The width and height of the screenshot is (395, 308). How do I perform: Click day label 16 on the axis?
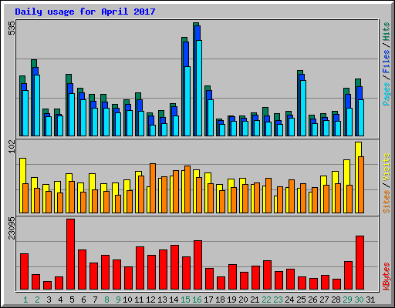point(197,300)
